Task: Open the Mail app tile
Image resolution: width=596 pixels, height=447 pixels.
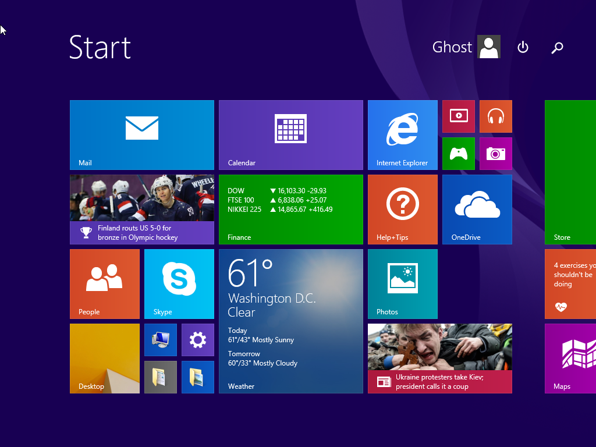Action: tap(141, 134)
